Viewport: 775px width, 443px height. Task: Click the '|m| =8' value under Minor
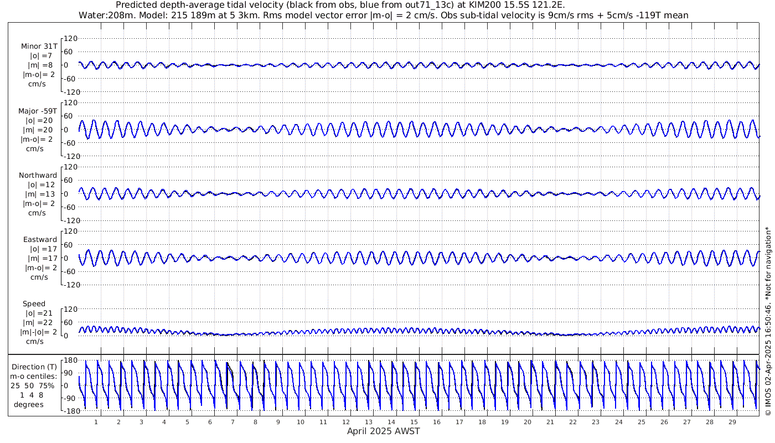click(40, 65)
